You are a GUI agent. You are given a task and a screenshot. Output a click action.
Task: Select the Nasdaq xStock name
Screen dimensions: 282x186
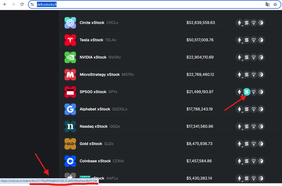93,126
